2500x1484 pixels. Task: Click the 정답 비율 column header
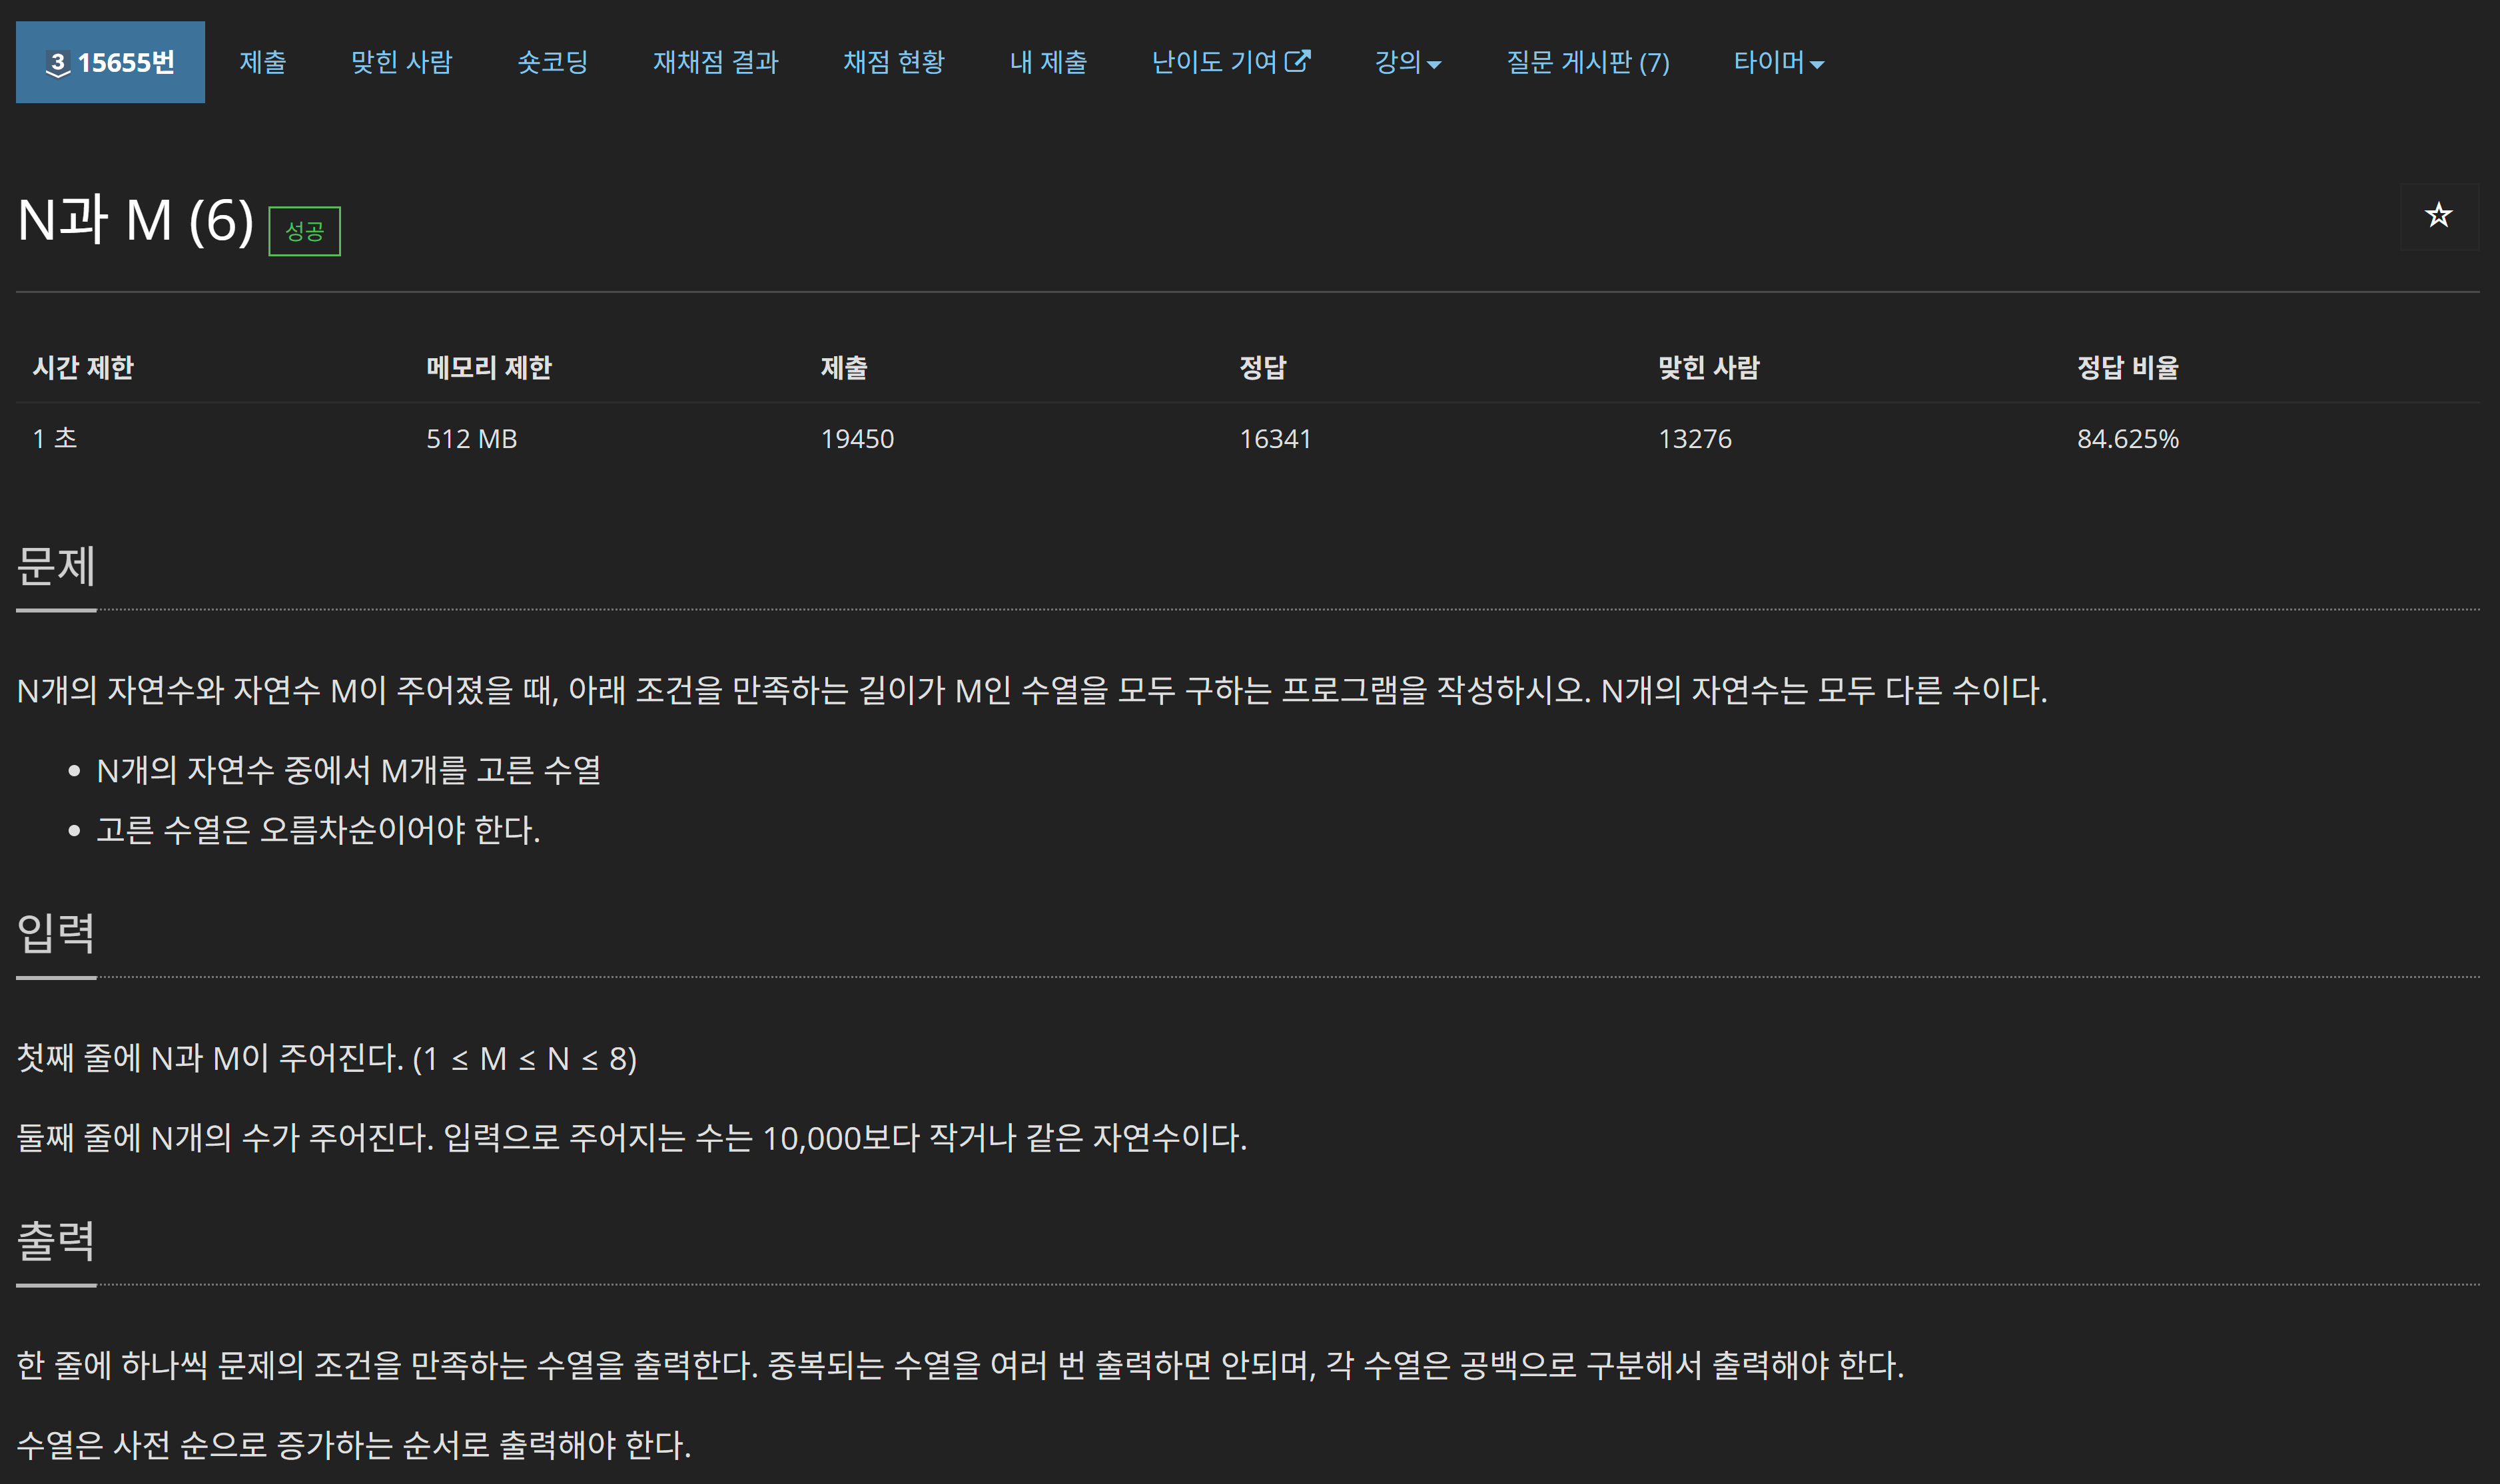[x=2127, y=367]
